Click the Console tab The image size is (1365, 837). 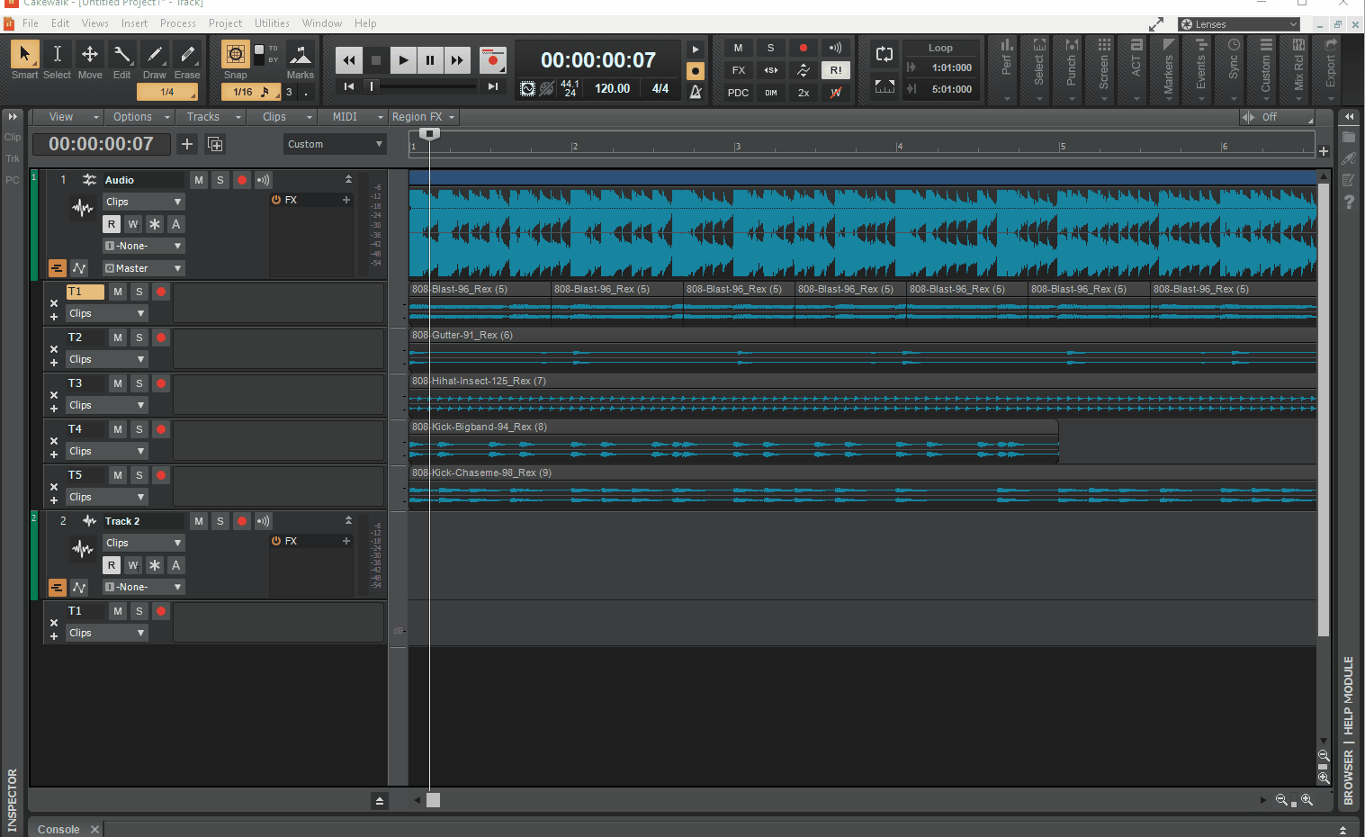point(58,829)
